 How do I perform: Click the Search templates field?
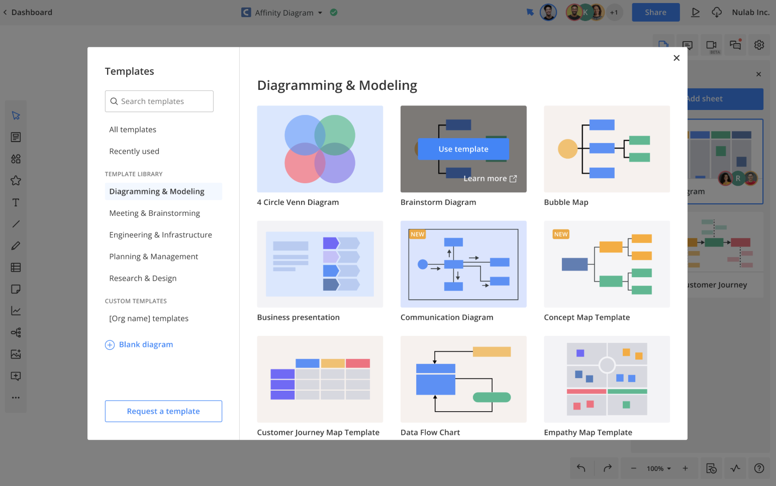coord(159,101)
